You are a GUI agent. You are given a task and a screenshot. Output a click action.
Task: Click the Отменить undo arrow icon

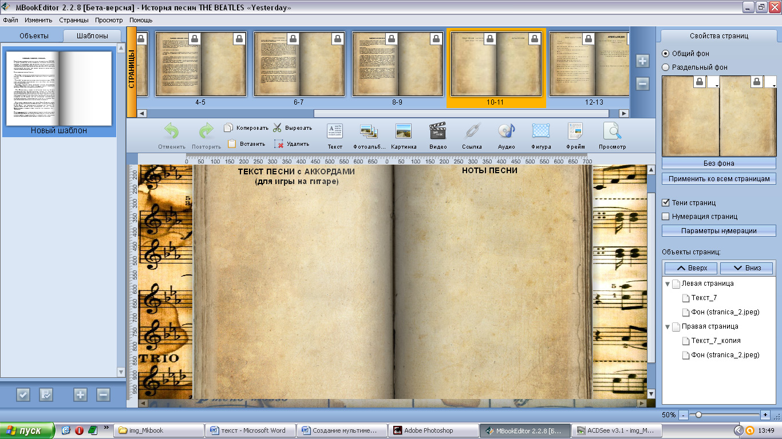[x=172, y=131]
